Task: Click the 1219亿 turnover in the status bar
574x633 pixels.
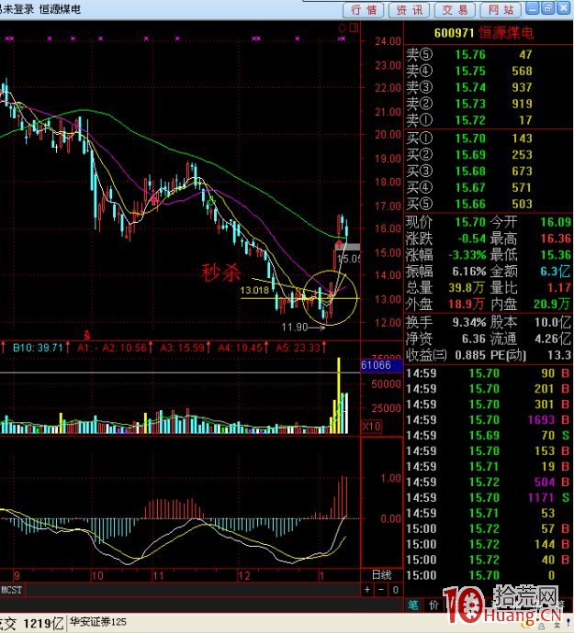Action: [43, 624]
